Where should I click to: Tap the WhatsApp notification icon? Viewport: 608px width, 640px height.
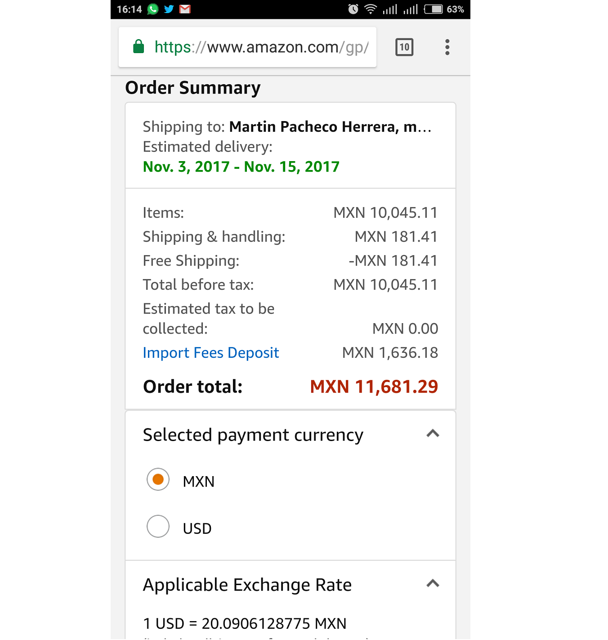click(153, 9)
